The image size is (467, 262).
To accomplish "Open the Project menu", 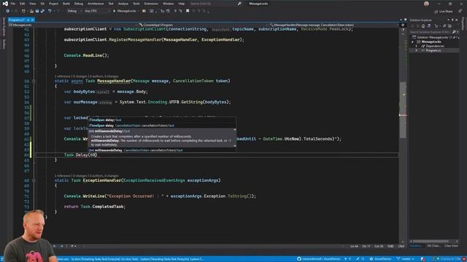I will click(x=53, y=4).
